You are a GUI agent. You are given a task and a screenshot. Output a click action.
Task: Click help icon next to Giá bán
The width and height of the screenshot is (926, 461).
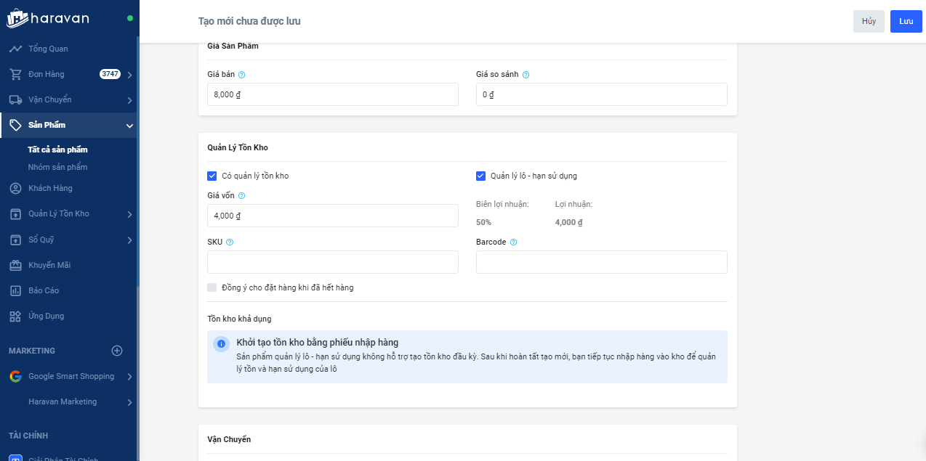click(242, 75)
